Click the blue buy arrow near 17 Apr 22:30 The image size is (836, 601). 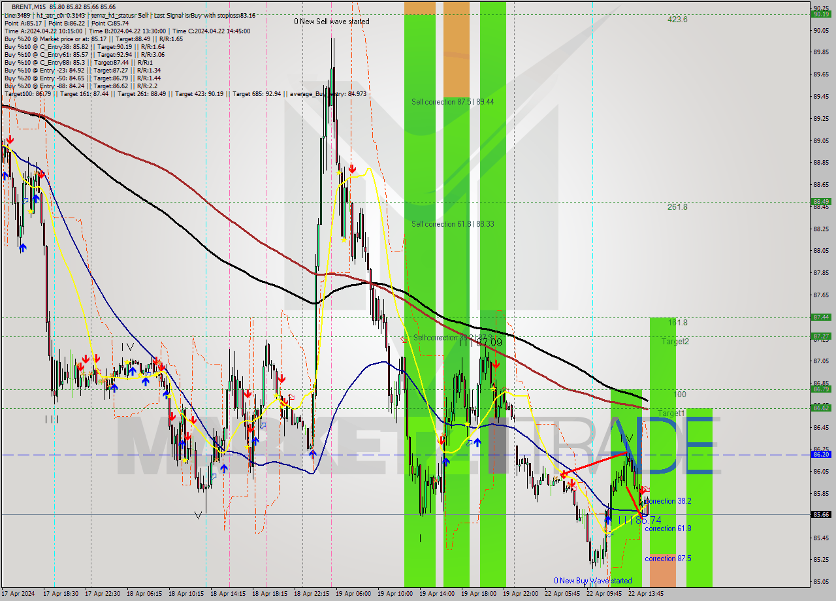[x=114, y=387]
